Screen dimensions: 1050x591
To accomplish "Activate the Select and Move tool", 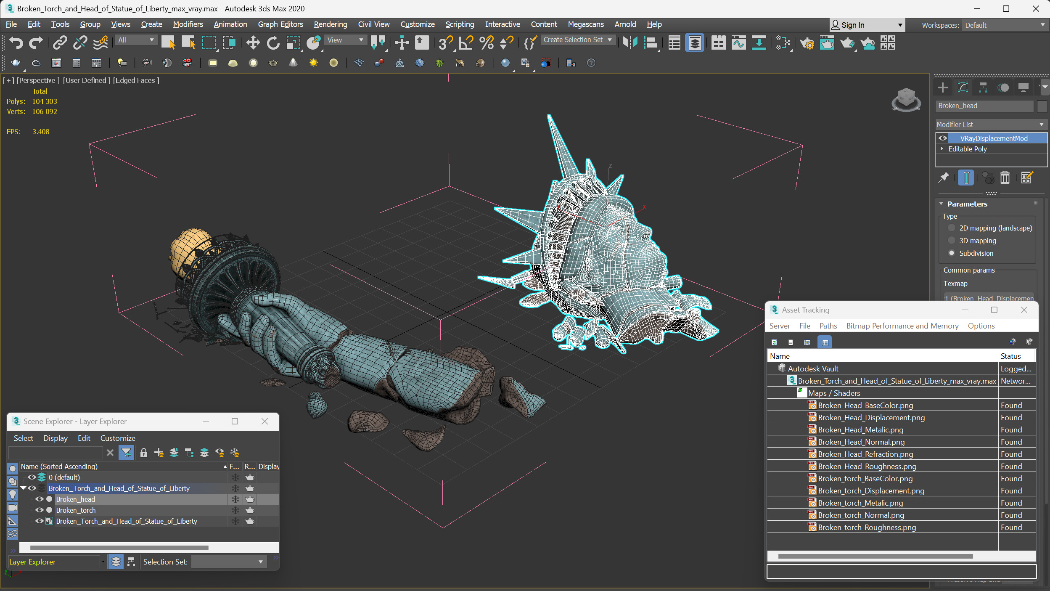I will (253, 42).
